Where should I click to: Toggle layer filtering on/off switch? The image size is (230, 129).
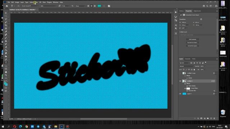[x=206, y=63]
